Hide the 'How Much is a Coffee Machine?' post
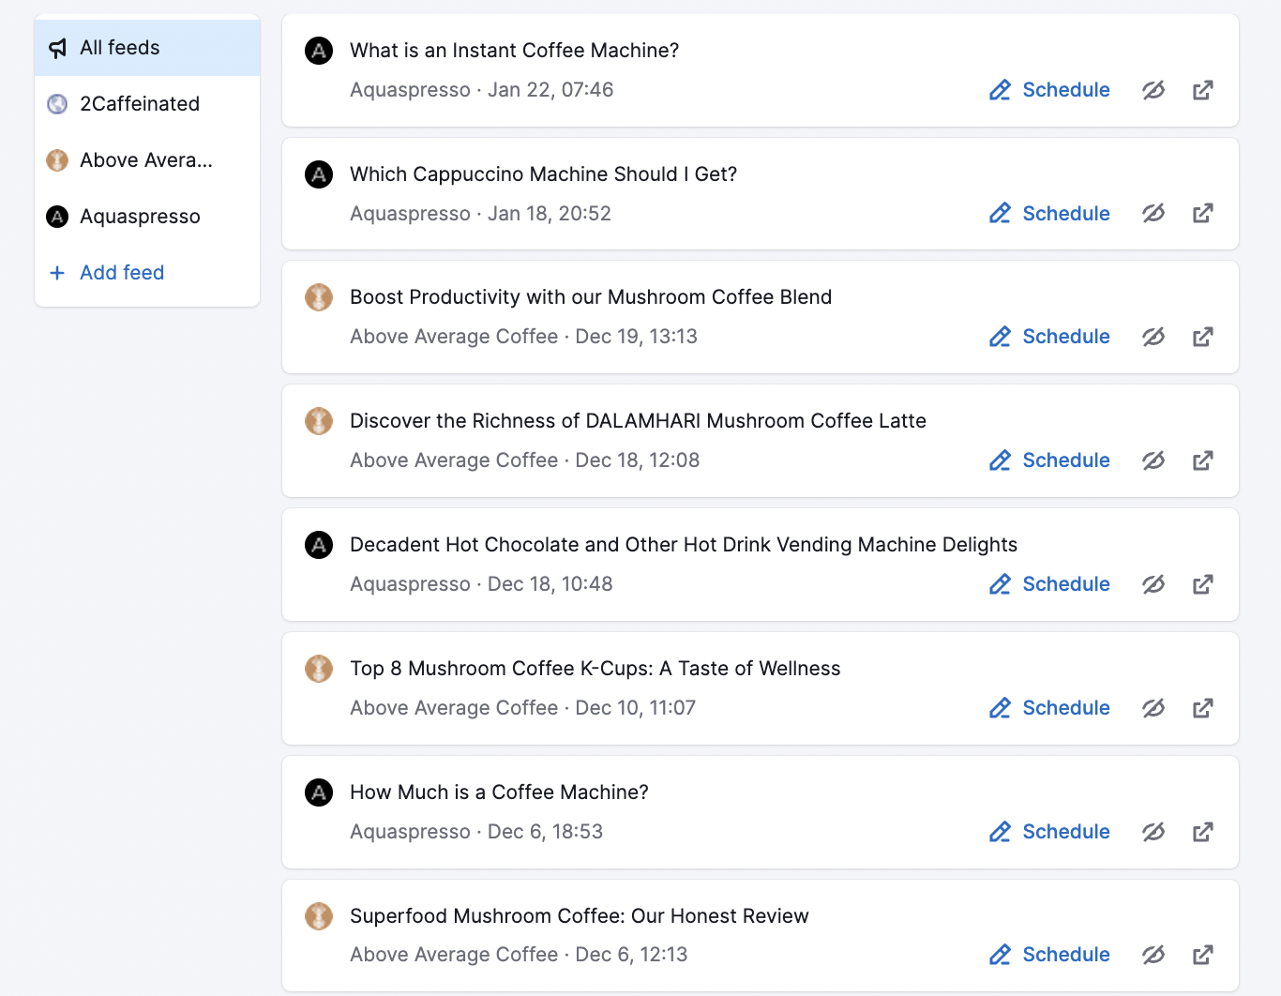Image resolution: width=1281 pixels, height=996 pixels. pos(1153,832)
